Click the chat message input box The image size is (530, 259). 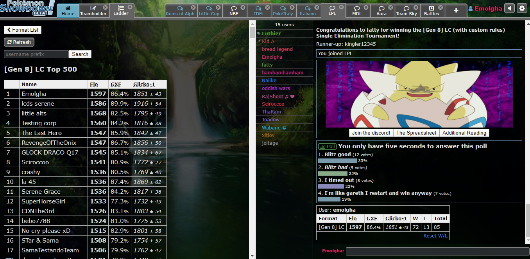437,251
